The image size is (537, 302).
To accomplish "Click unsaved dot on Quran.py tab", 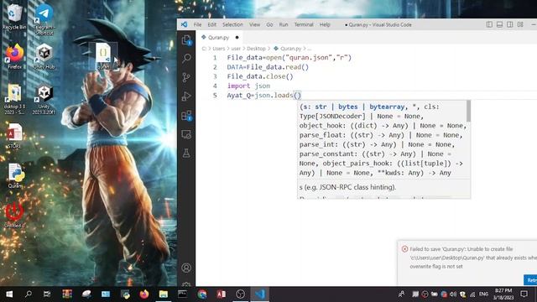I will click(x=237, y=37).
